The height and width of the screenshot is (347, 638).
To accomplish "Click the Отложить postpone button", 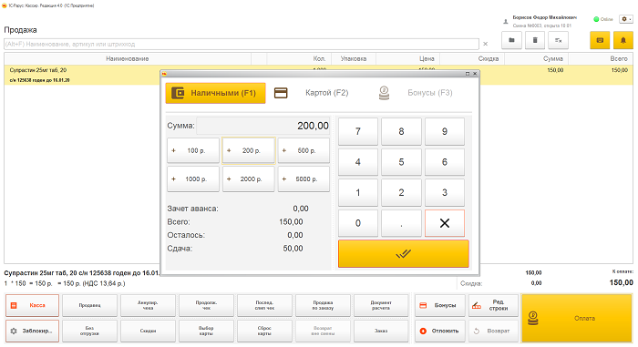I will click(x=440, y=332).
